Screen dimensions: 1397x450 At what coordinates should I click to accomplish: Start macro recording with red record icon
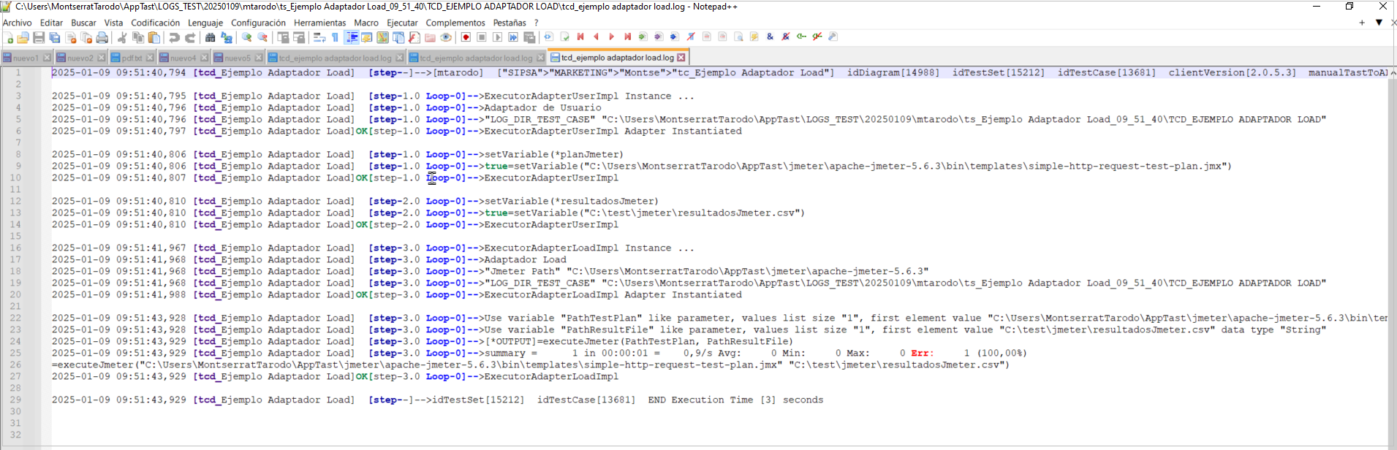pos(466,37)
